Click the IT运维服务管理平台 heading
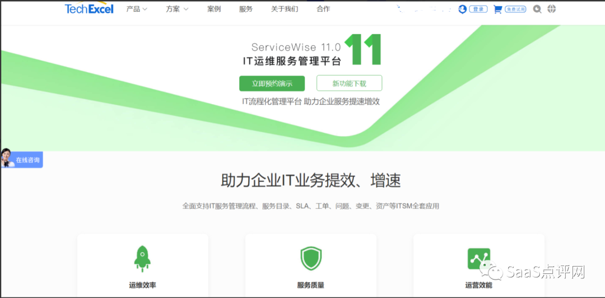The image size is (605, 298). (292, 61)
